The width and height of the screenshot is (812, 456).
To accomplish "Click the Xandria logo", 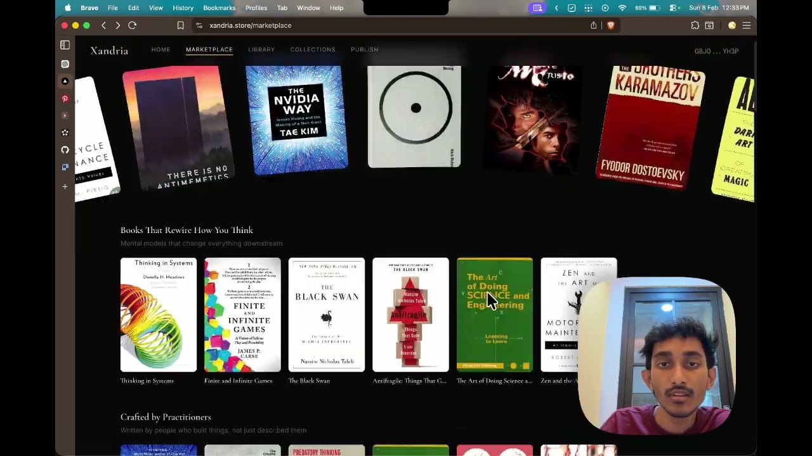I will pyautogui.click(x=109, y=51).
